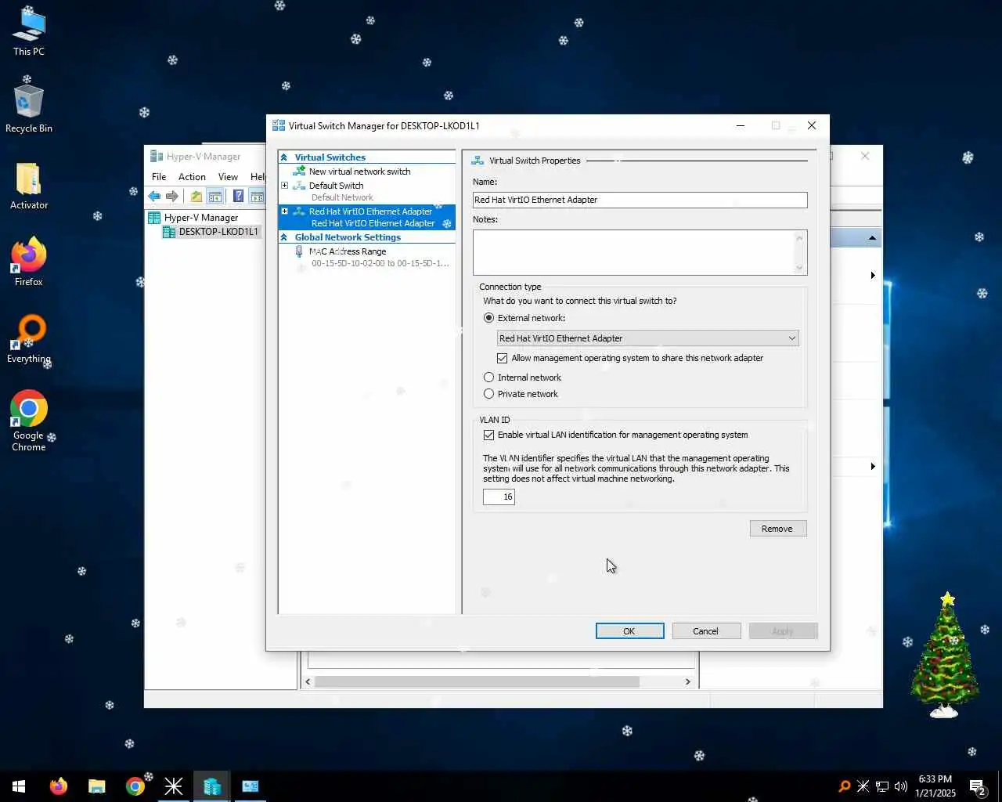Open This PC desktop icon
Screen dimensions: 1002x802
click(x=29, y=31)
